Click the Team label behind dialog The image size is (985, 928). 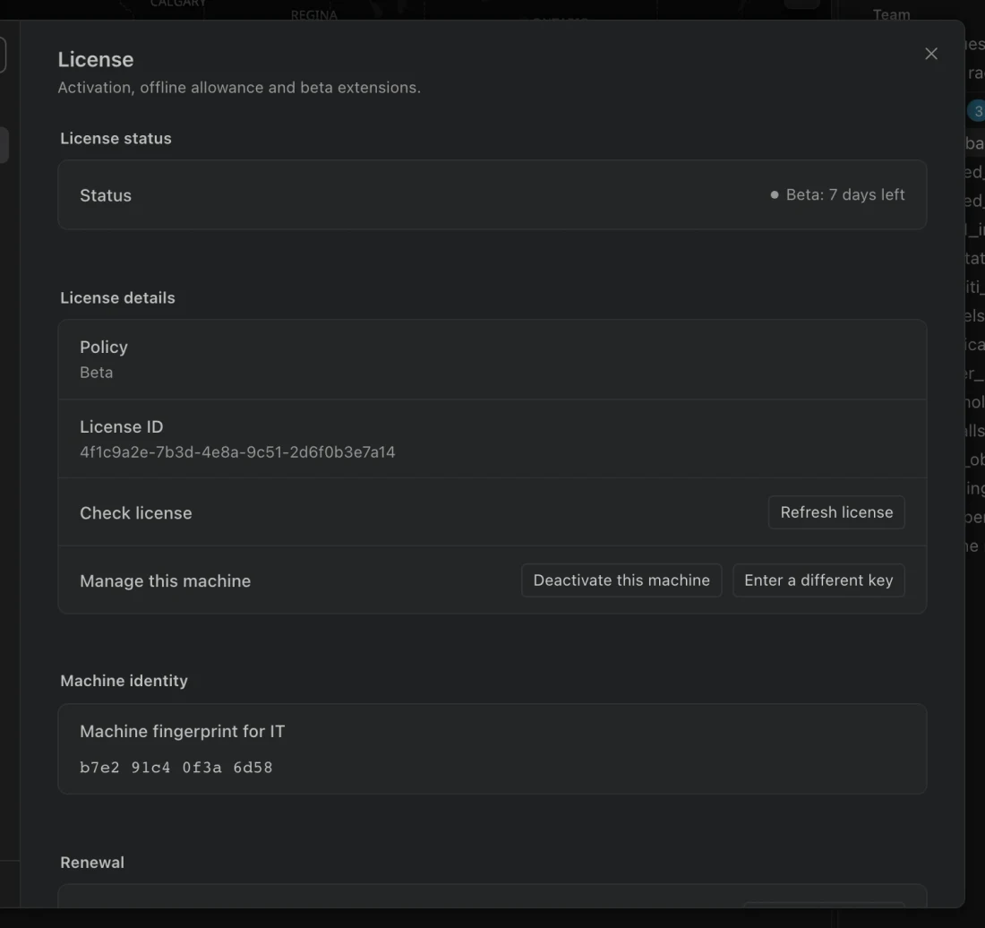pos(891,14)
